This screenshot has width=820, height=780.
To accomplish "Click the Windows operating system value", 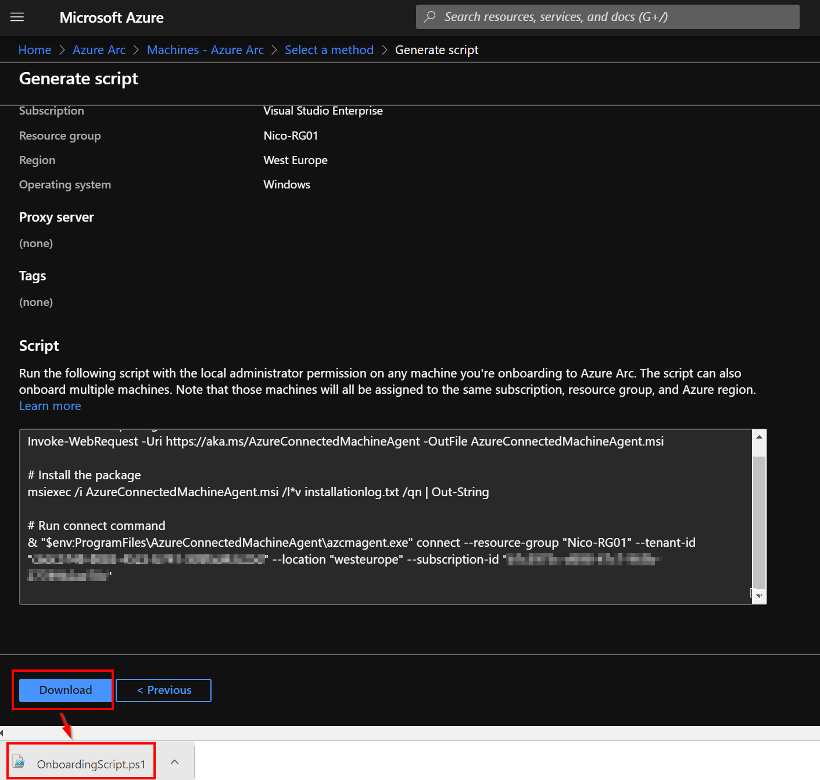I will coord(287,184).
